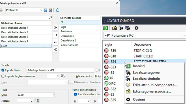Viewport: 186px width, 104px height.
Task: Select Sigla in the right column list
Action: (x=80, y=27)
